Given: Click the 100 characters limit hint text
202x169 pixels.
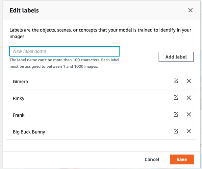Looking at the screenshot, I should point(64,63).
